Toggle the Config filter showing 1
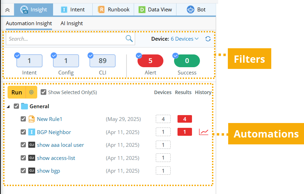The height and width of the screenshot is (194, 304). (x=66, y=61)
